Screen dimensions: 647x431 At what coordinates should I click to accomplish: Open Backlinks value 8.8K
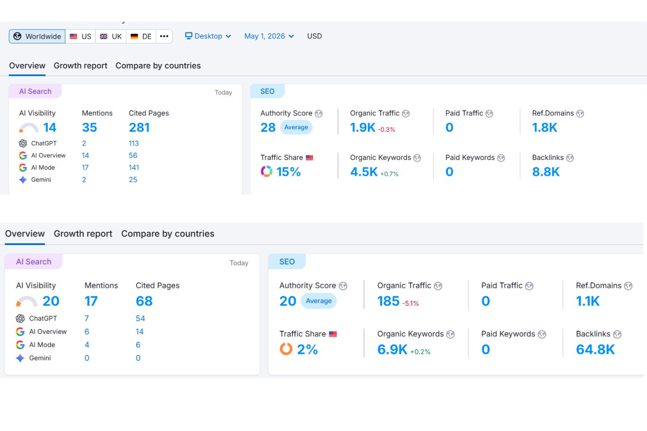point(546,172)
